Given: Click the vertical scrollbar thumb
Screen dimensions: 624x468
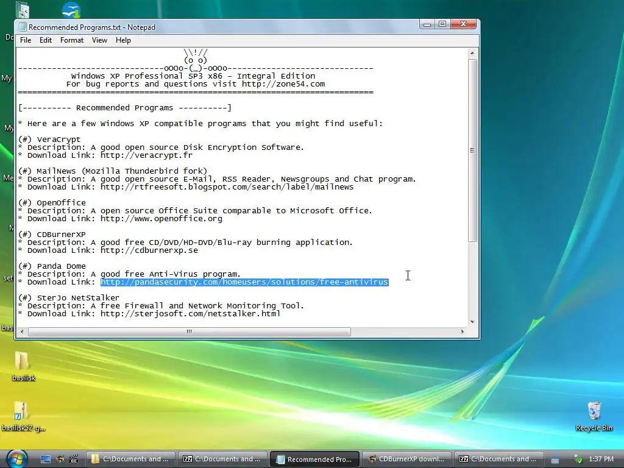Looking at the screenshot, I should [x=472, y=151].
